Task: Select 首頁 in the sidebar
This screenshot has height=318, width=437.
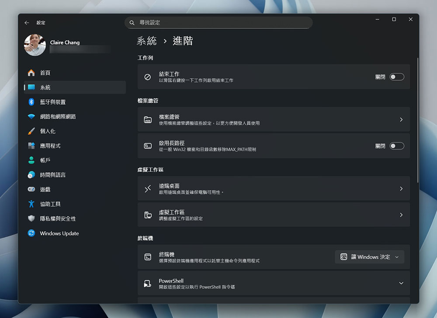Action: pyautogui.click(x=75, y=72)
